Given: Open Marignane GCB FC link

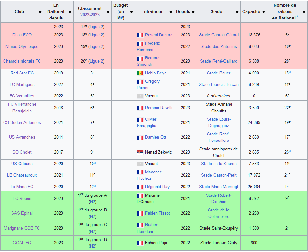Looking at the screenshot, I should (x=22, y=228).
